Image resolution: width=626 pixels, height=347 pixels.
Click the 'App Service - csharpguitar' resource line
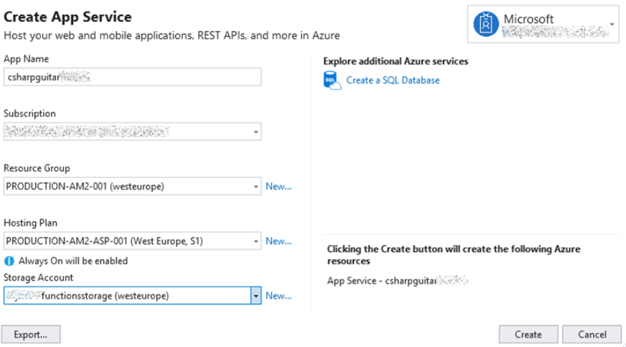pyautogui.click(x=397, y=281)
